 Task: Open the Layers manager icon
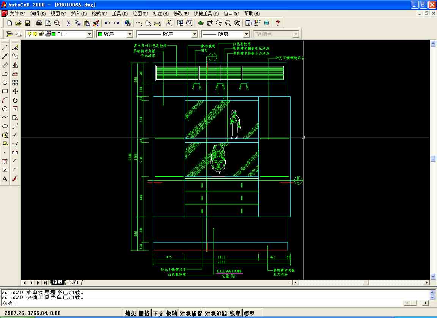click(18, 34)
